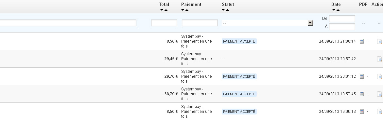Screen dimensions: 383x120
Task: Open PDF invoice for 18:57:45 order
Action: (362, 94)
